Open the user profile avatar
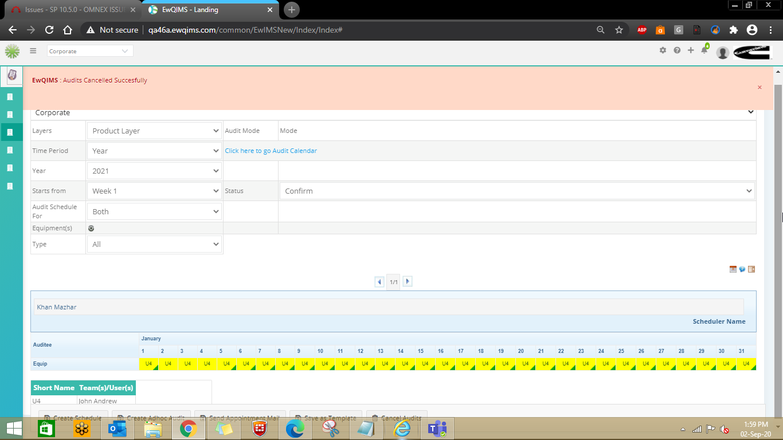Viewport: 783px width, 440px height. click(723, 52)
